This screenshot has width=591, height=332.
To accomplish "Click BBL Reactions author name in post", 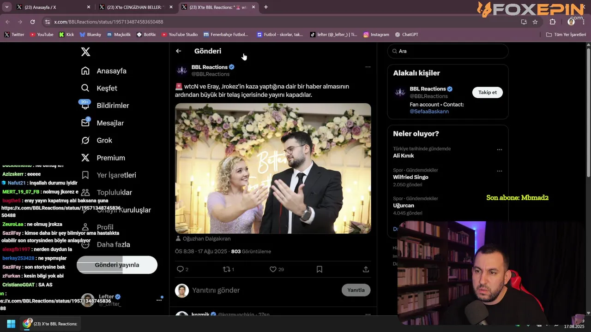I will 210,67.
